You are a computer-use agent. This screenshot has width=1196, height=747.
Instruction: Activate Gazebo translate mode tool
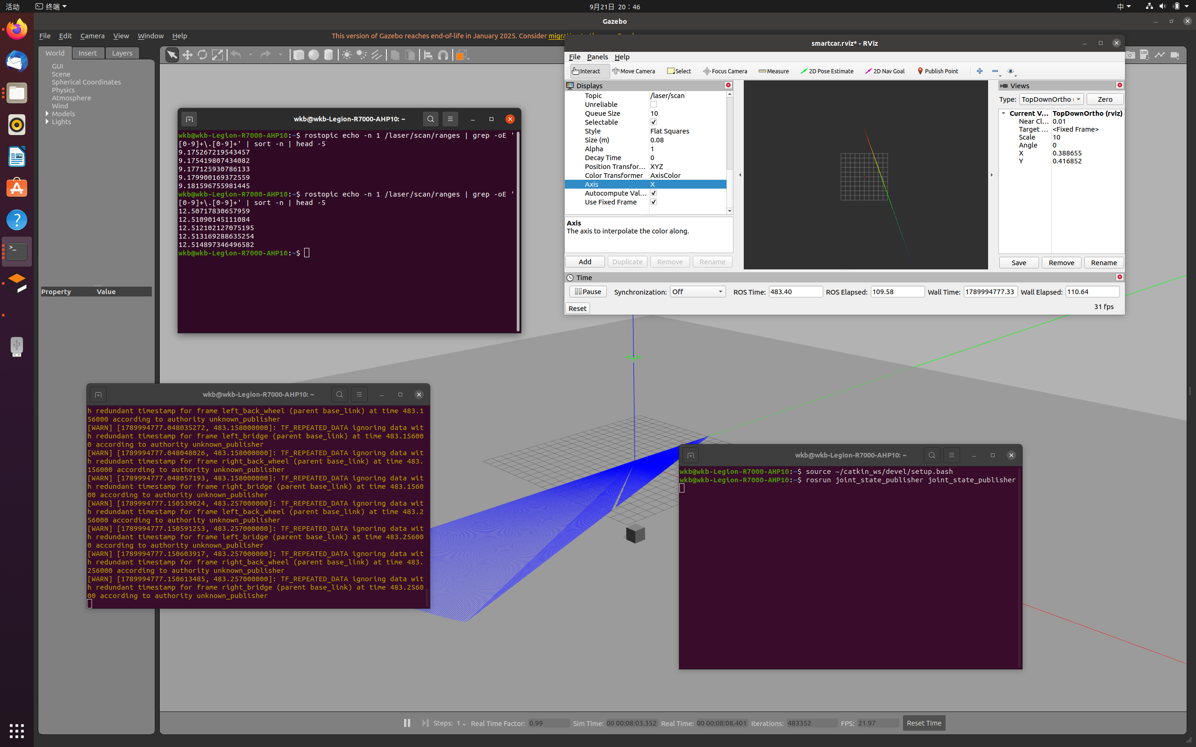pyautogui.click(x=187, y=55)
